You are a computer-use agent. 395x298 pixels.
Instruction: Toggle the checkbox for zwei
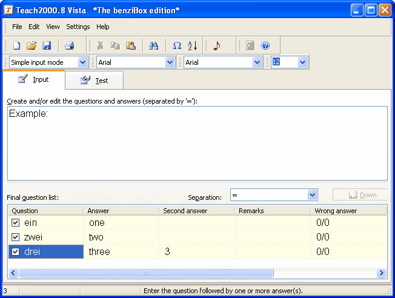point(15,237)
